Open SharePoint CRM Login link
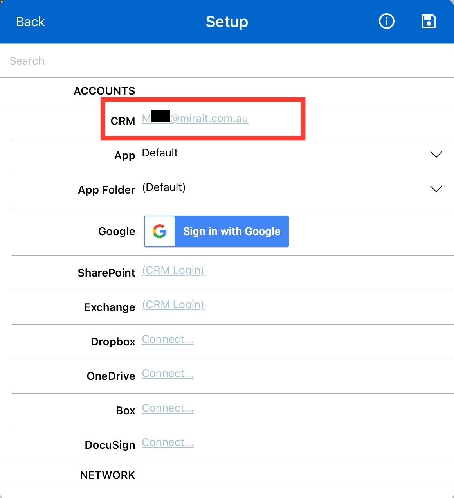The image size is (454, 498). [173, 270]
